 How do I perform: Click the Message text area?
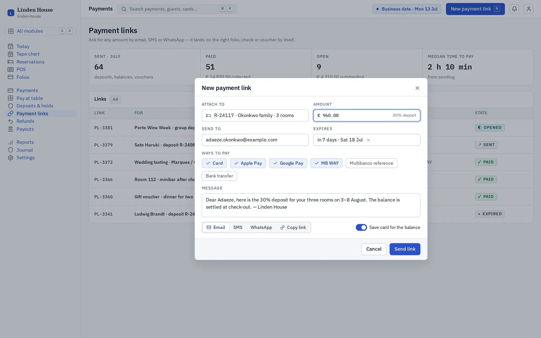point(311,205)
